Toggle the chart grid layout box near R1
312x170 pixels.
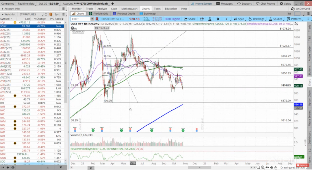(x=297, y=14)
